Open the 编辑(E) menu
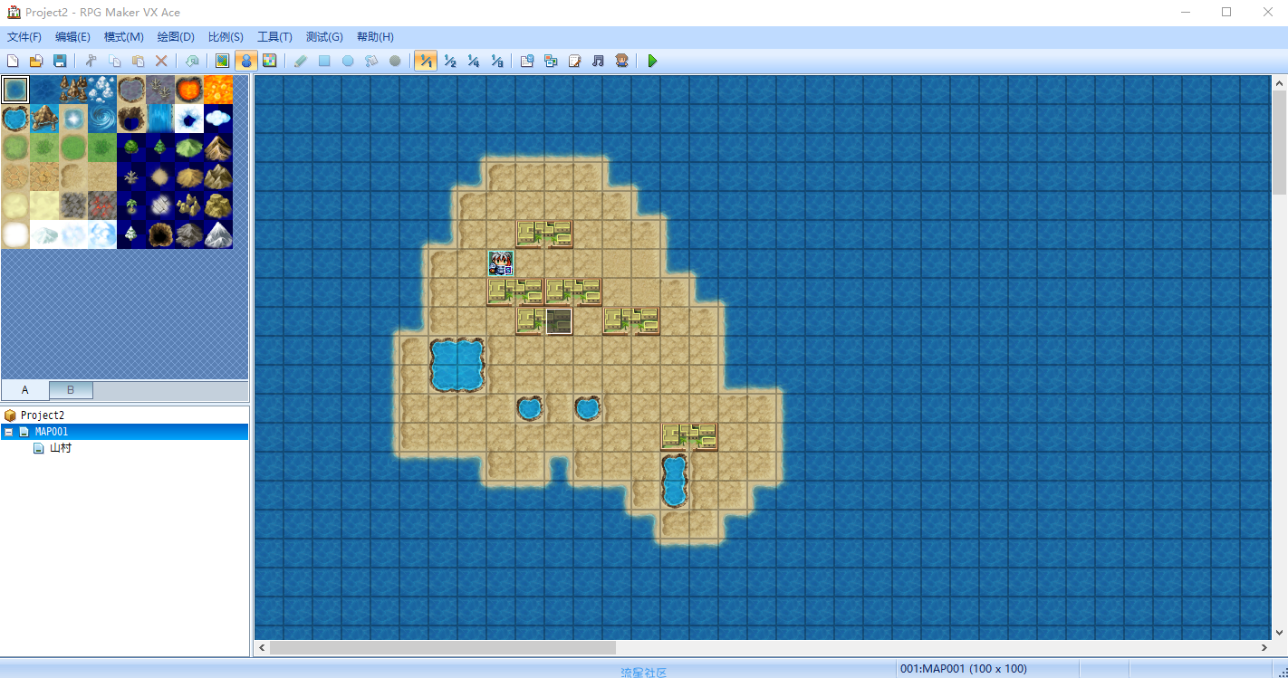1288x678 pixels. [x=72, y=37]
